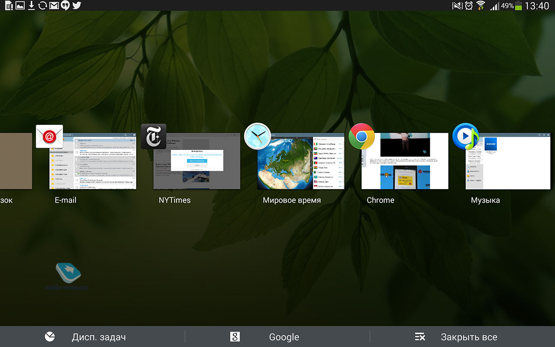The width and height of the screenshot is (555, 347).
Task: Open the world clock app icon
Action: (x=258, y=136)
